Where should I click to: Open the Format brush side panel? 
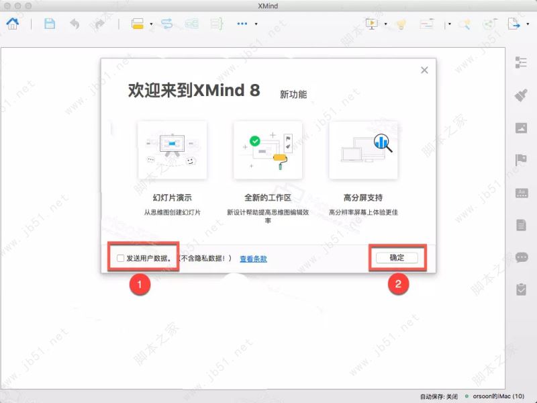[x=521, y=95]
